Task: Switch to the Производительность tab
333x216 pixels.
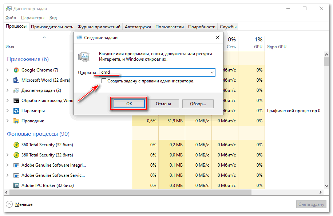Action: [x=52, y=27]
